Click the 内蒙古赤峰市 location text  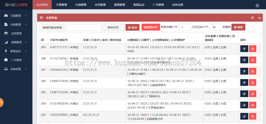click(137, 74)
